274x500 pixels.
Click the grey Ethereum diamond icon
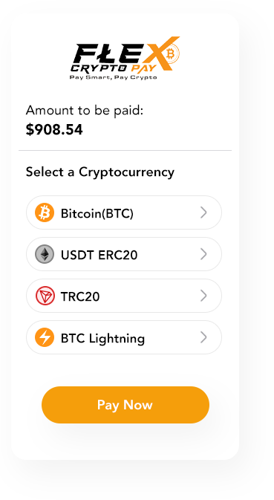point(45,254)
